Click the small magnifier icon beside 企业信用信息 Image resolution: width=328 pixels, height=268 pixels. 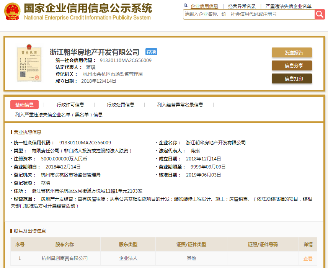pos(186,6)
